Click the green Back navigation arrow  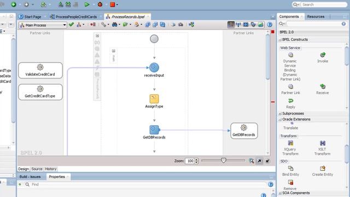(x=14, y=4)
